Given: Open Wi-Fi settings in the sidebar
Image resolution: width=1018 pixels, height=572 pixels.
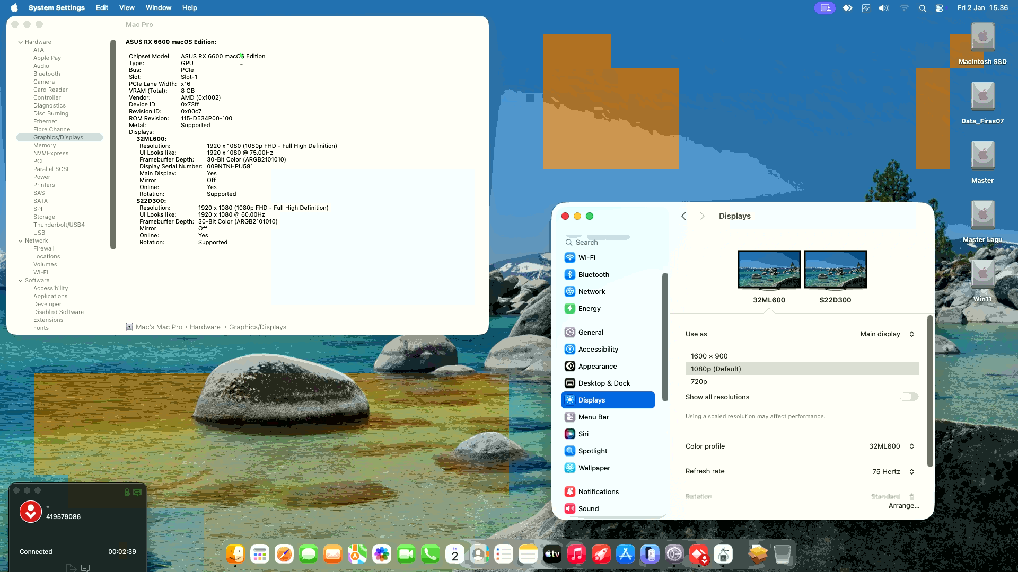Looking at the screenshot, I should [608, 257].
